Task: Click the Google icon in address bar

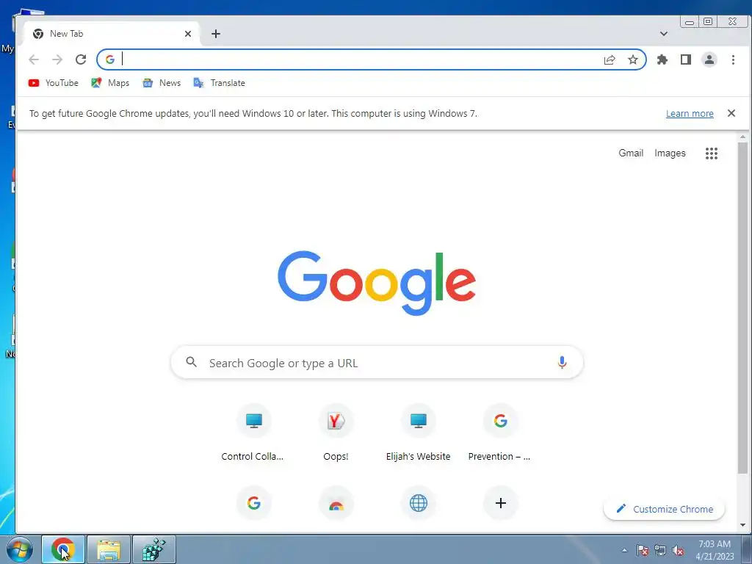Action: [x=110, y=59]
